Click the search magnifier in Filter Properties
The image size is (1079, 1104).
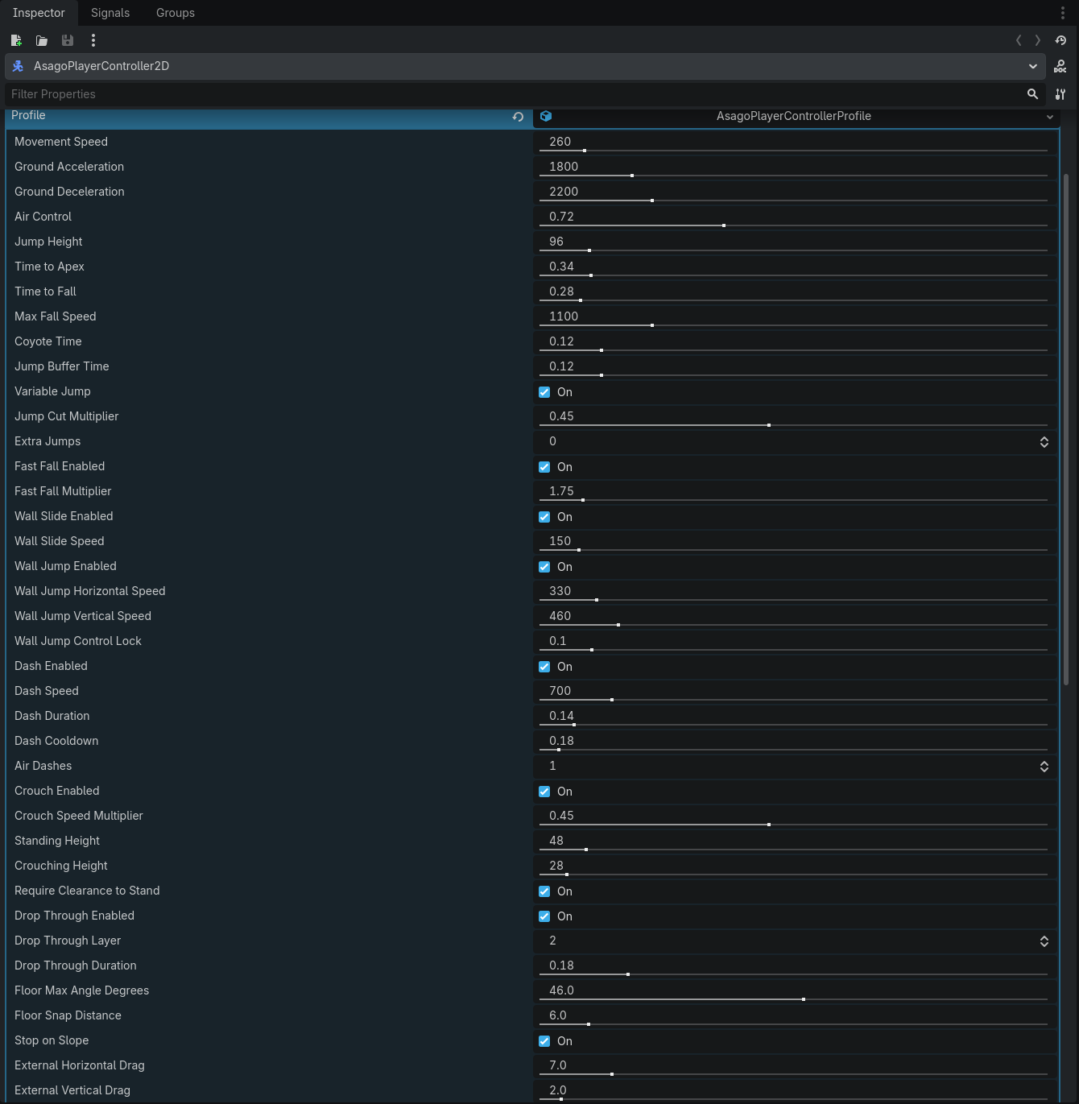pyautogui.click(x=1032, y=94)
